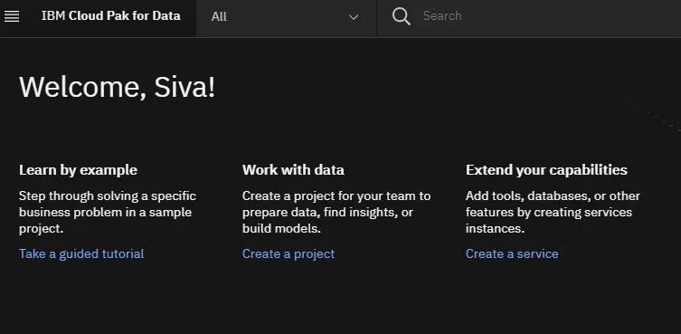Select the 'Work with data' heading
Viewport: 681px width, 334px height.
pyautogui.click(x=293, y=169)
